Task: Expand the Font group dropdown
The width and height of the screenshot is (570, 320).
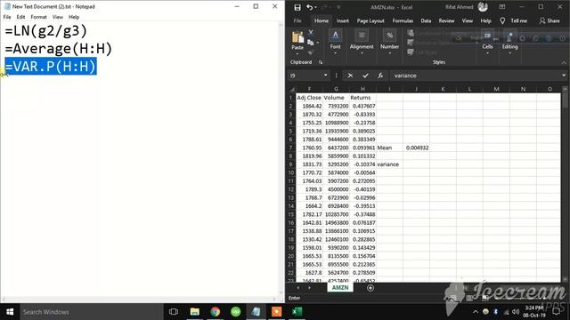Action: pyautogui.click(x=335, y=53)
